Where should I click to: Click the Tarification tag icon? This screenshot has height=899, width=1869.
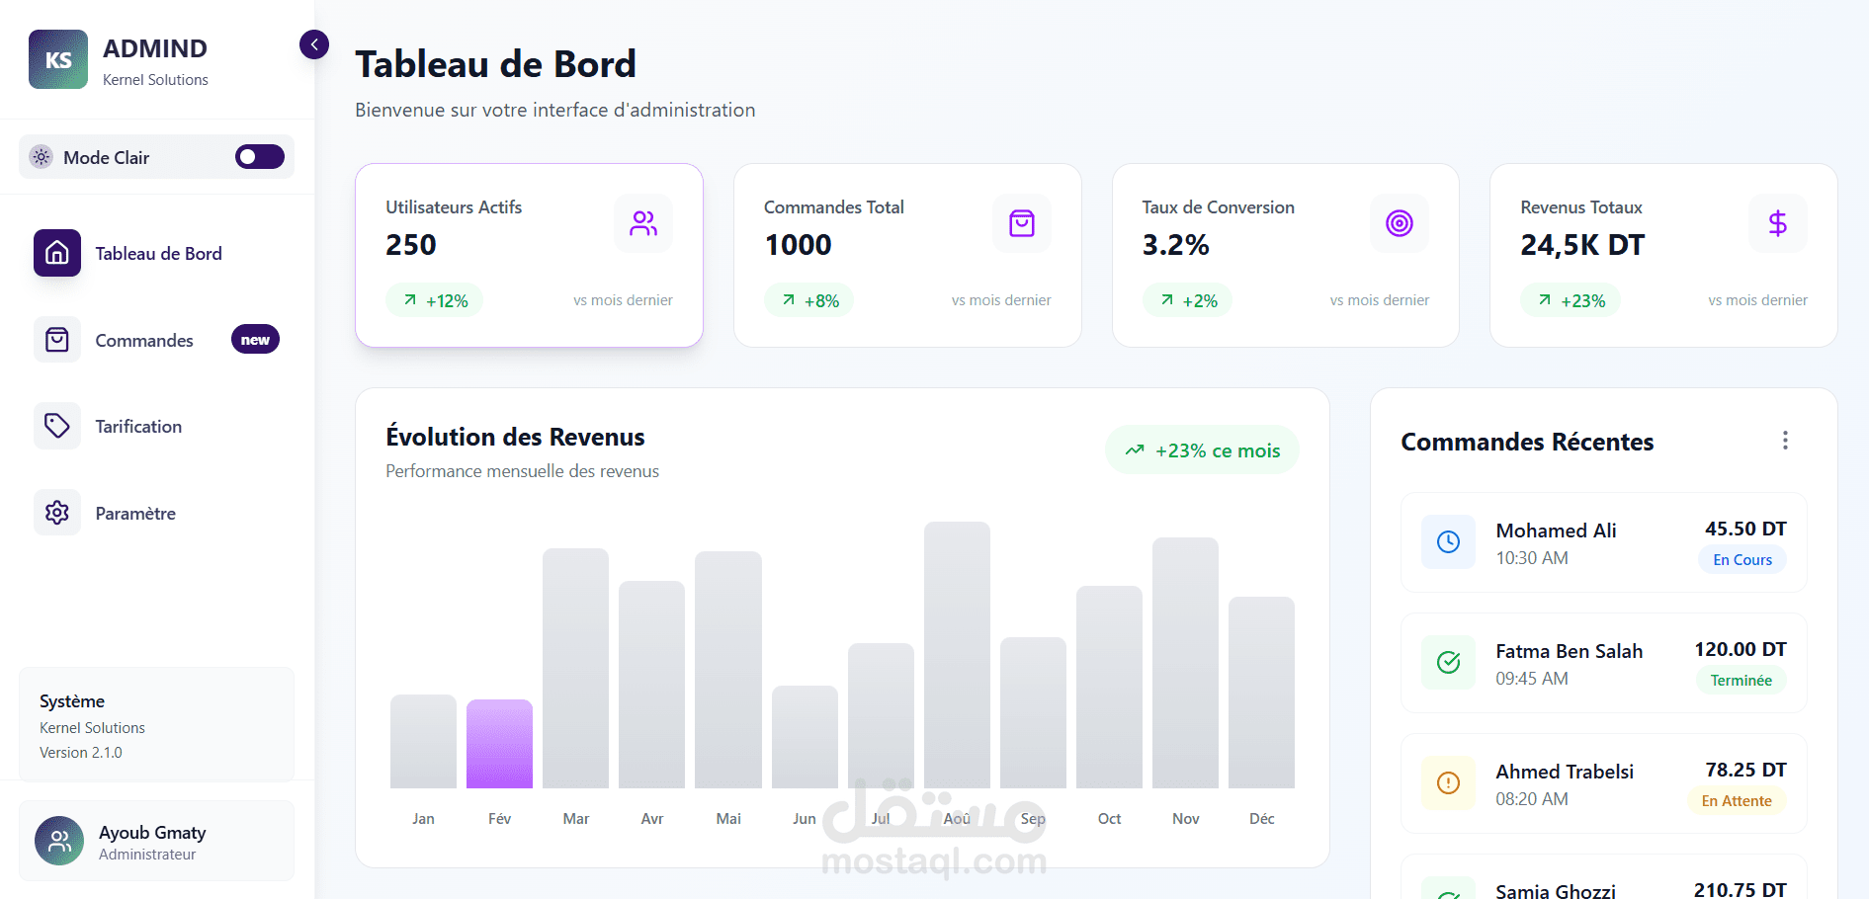coord(57,427)
